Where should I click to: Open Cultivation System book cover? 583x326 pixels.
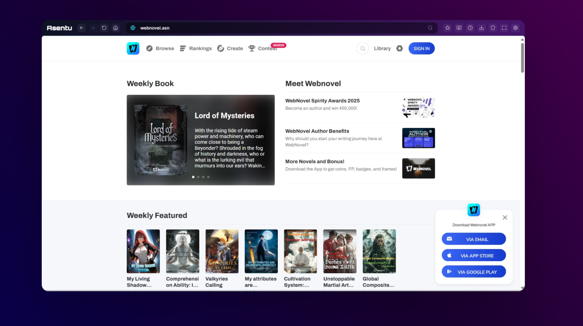pyautogui.click(x=301, y=251)
